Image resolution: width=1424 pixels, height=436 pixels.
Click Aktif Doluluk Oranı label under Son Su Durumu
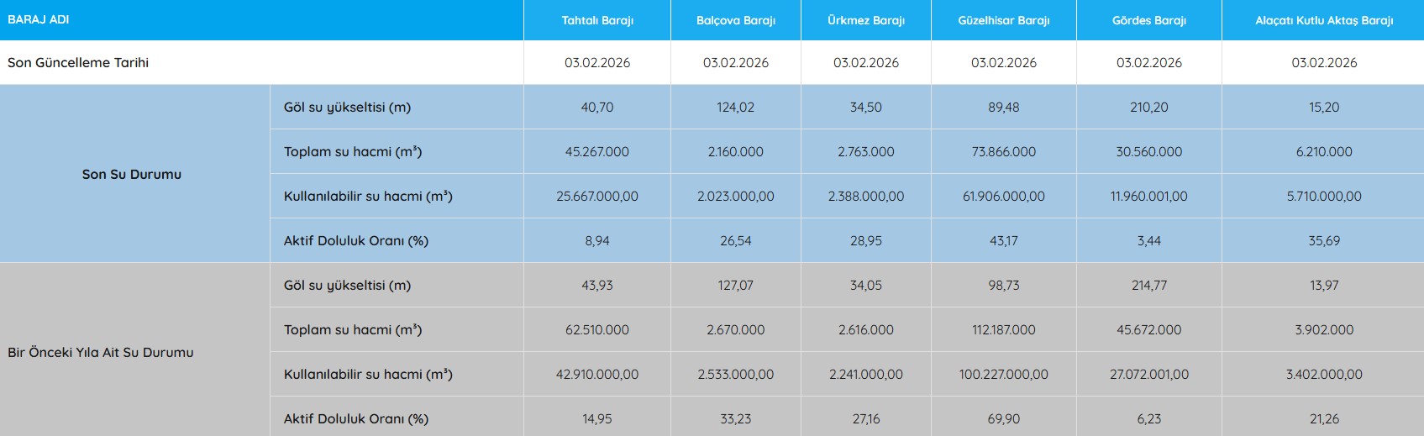tap(356, 241)
